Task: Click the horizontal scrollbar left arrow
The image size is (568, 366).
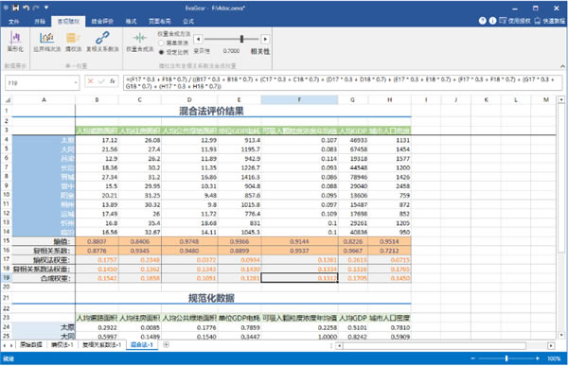Action: (x=339, y=346)
